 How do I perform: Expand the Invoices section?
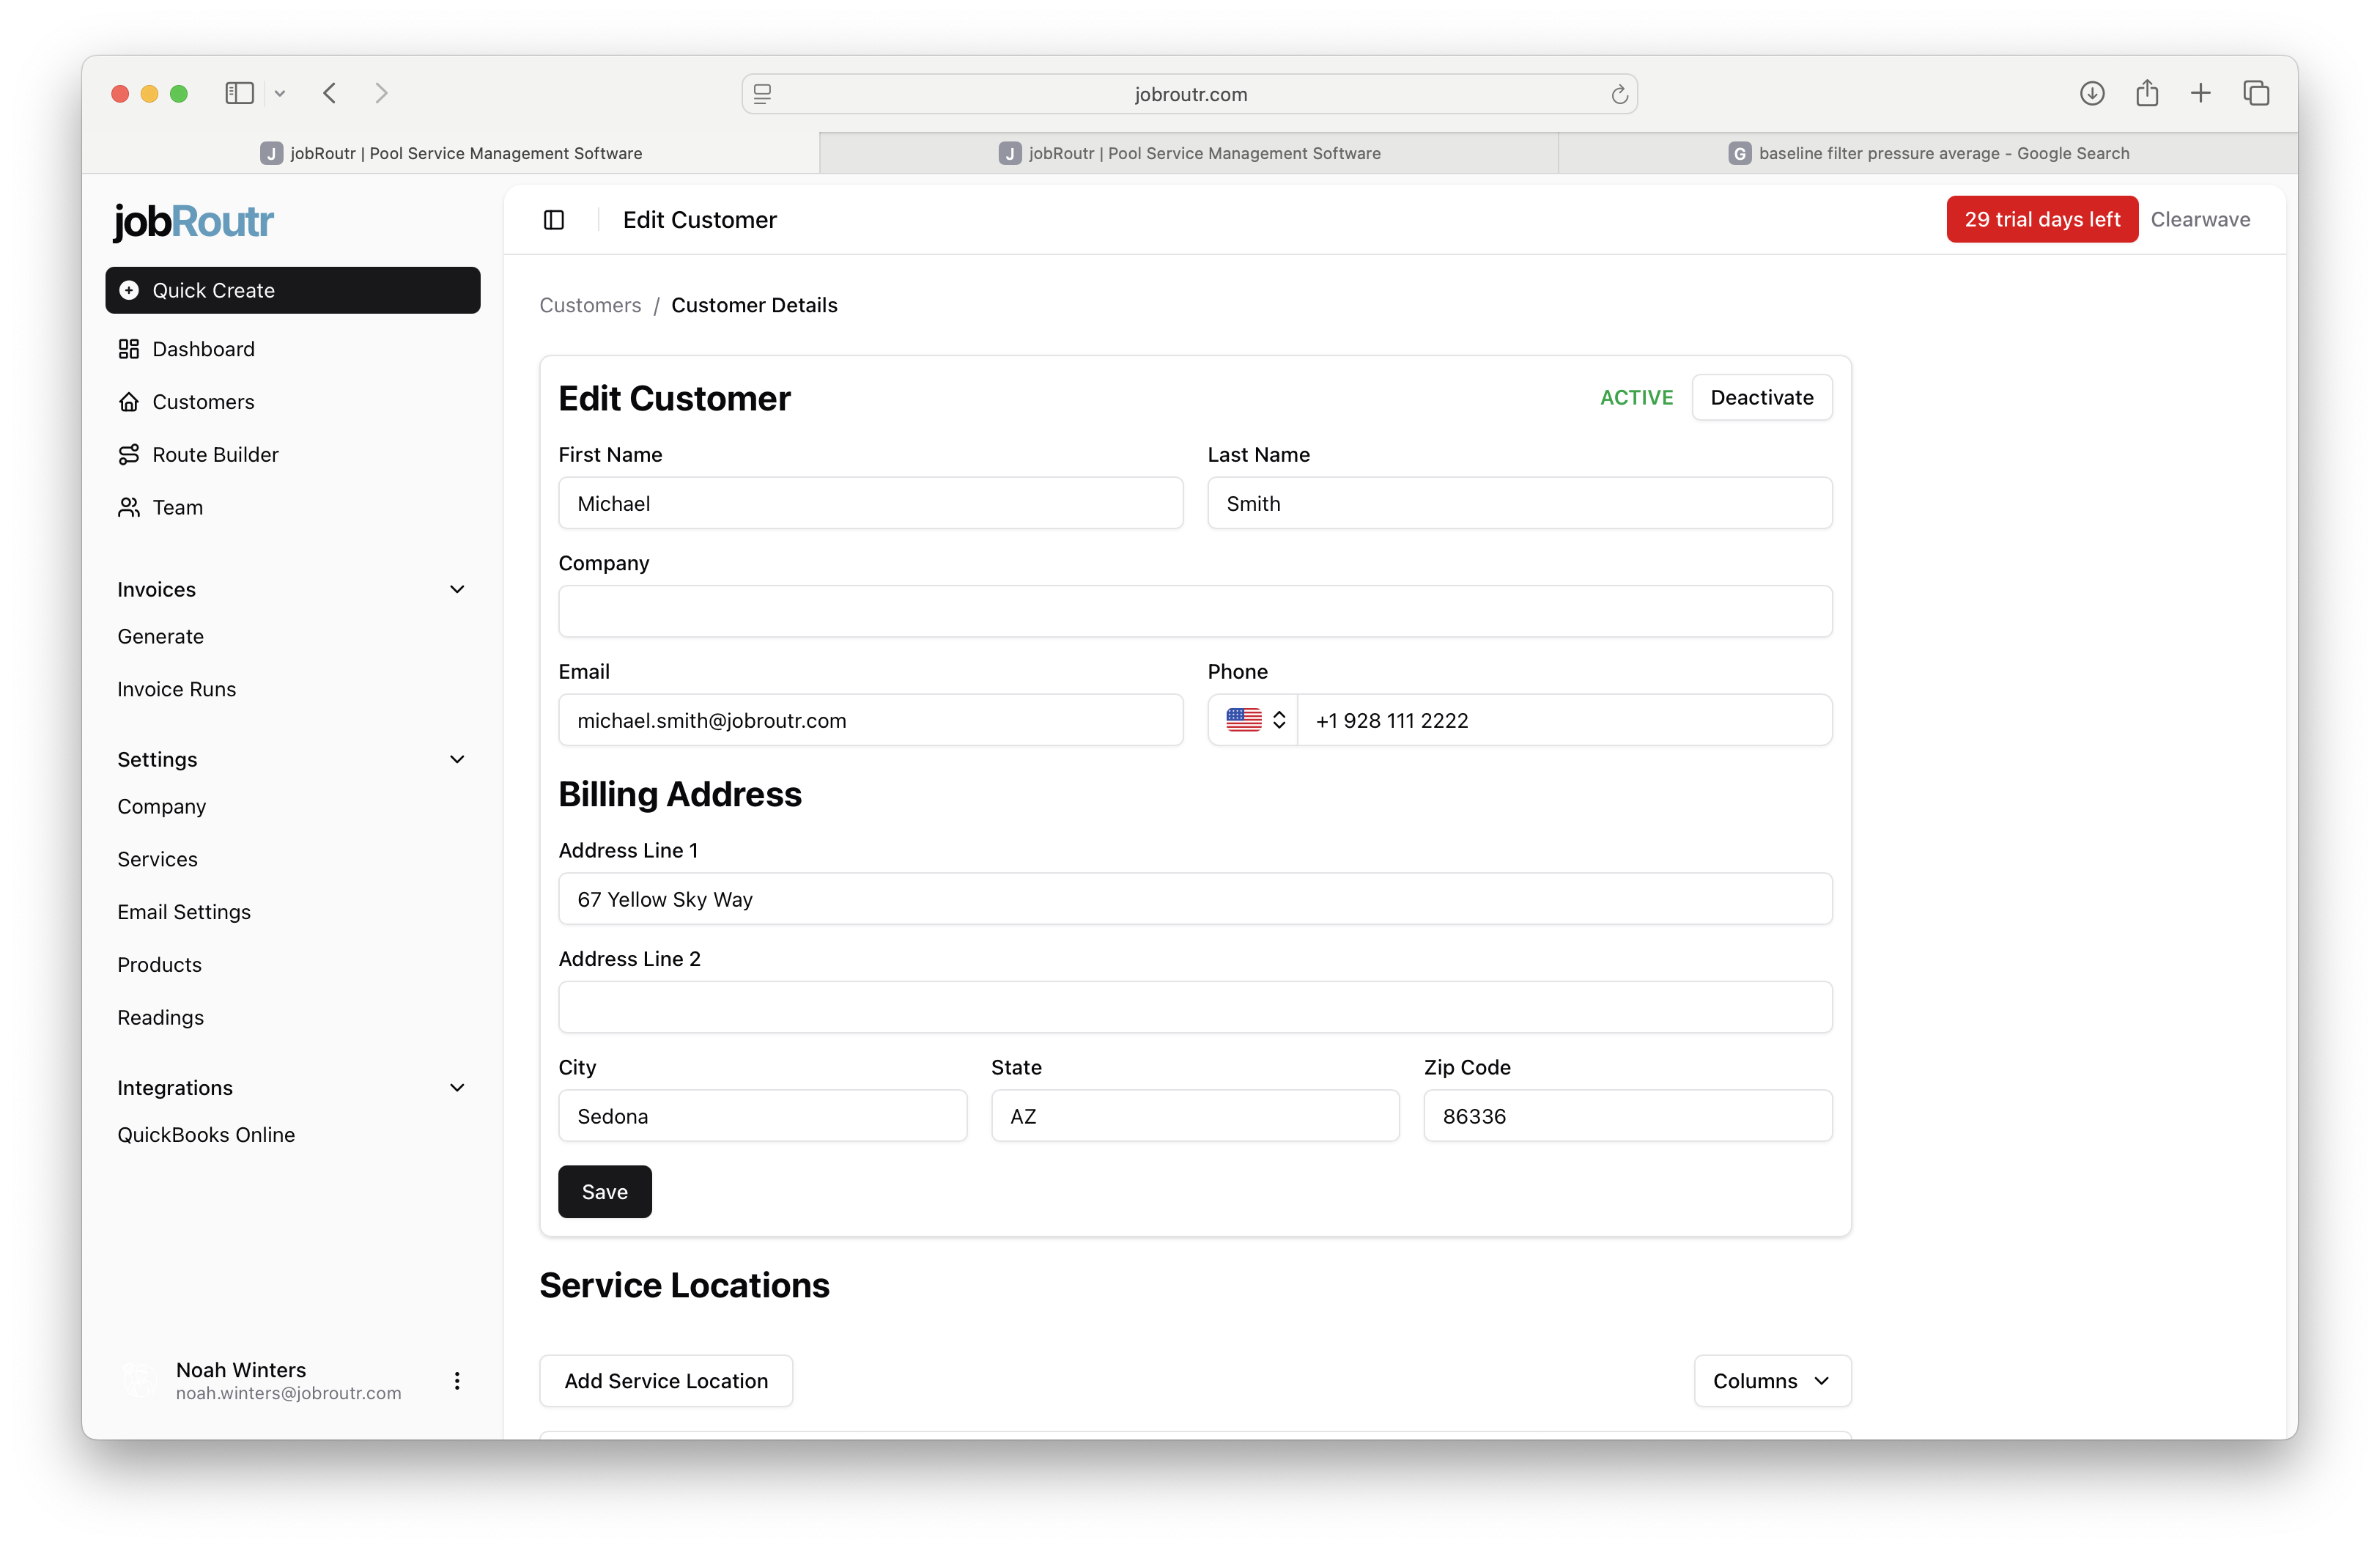457,589
